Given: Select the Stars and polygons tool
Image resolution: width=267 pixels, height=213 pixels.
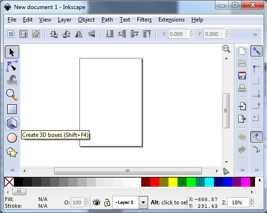Looking at the screenshot, I should coord(12,152).
